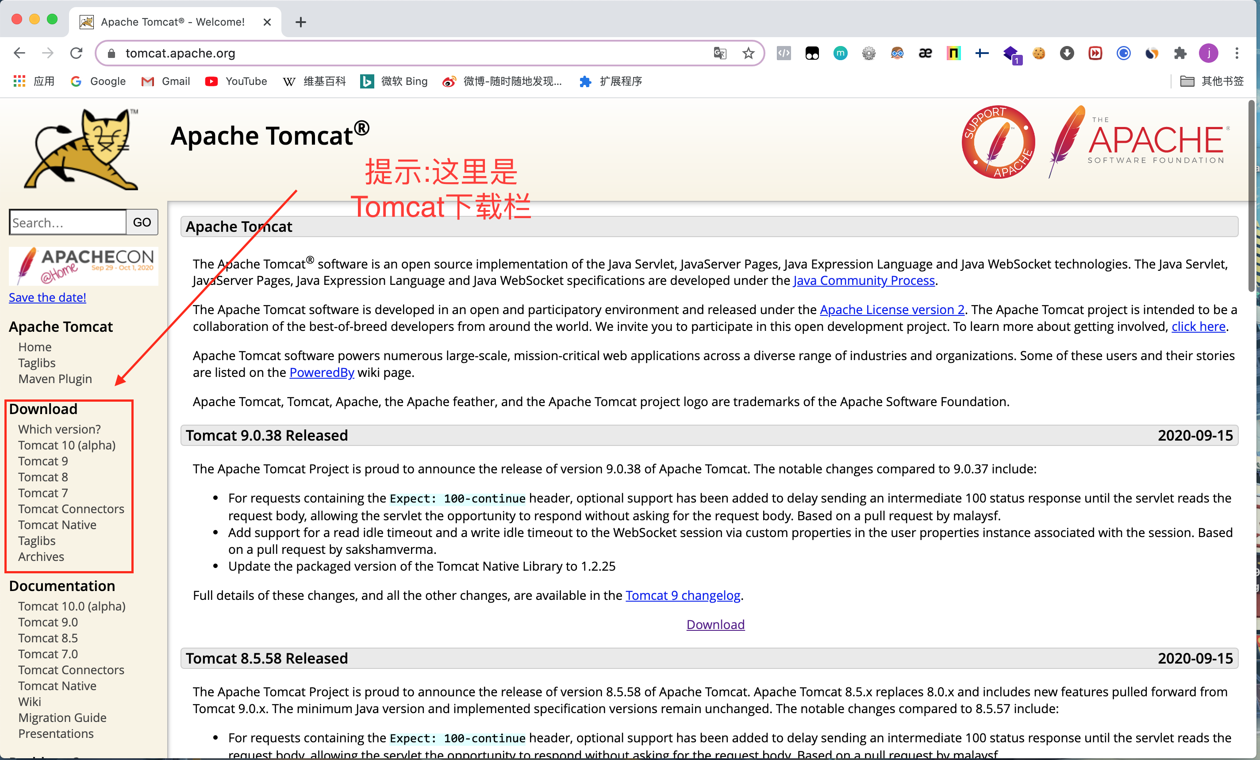Open the cookie-shaped extension icon
This screenshot has height=760, width=1260.
click(x=1038, y=53)
